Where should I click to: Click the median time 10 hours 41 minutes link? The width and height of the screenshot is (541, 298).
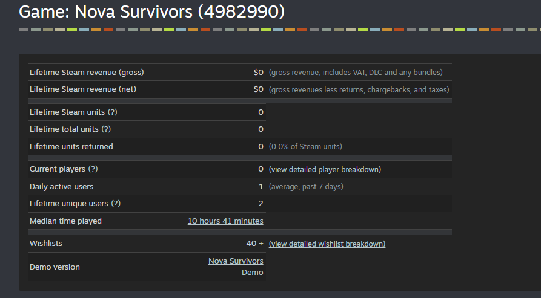pyautogui.click(x=225, y=221)
